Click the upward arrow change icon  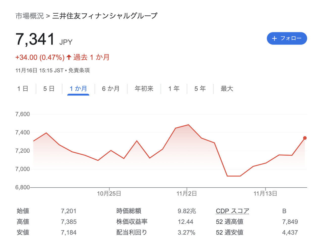(x=69, y=57)
